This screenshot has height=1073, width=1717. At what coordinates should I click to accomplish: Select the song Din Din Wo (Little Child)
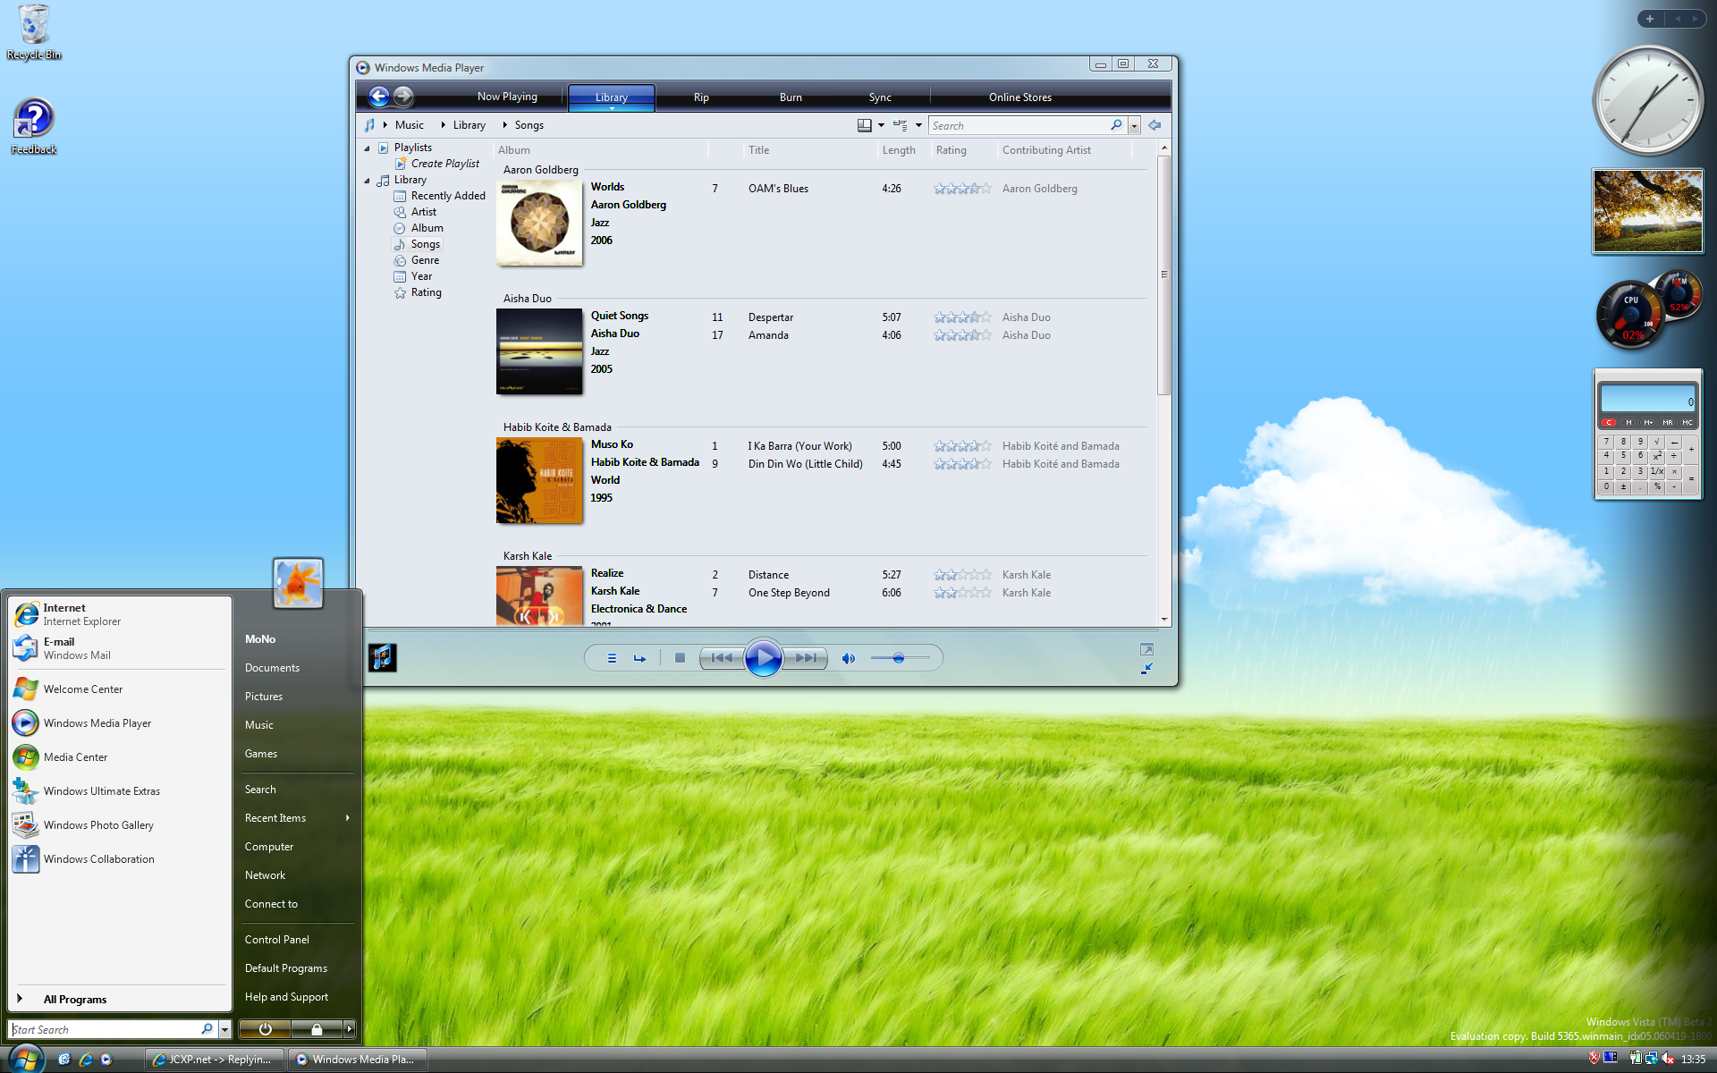point(805,464)
